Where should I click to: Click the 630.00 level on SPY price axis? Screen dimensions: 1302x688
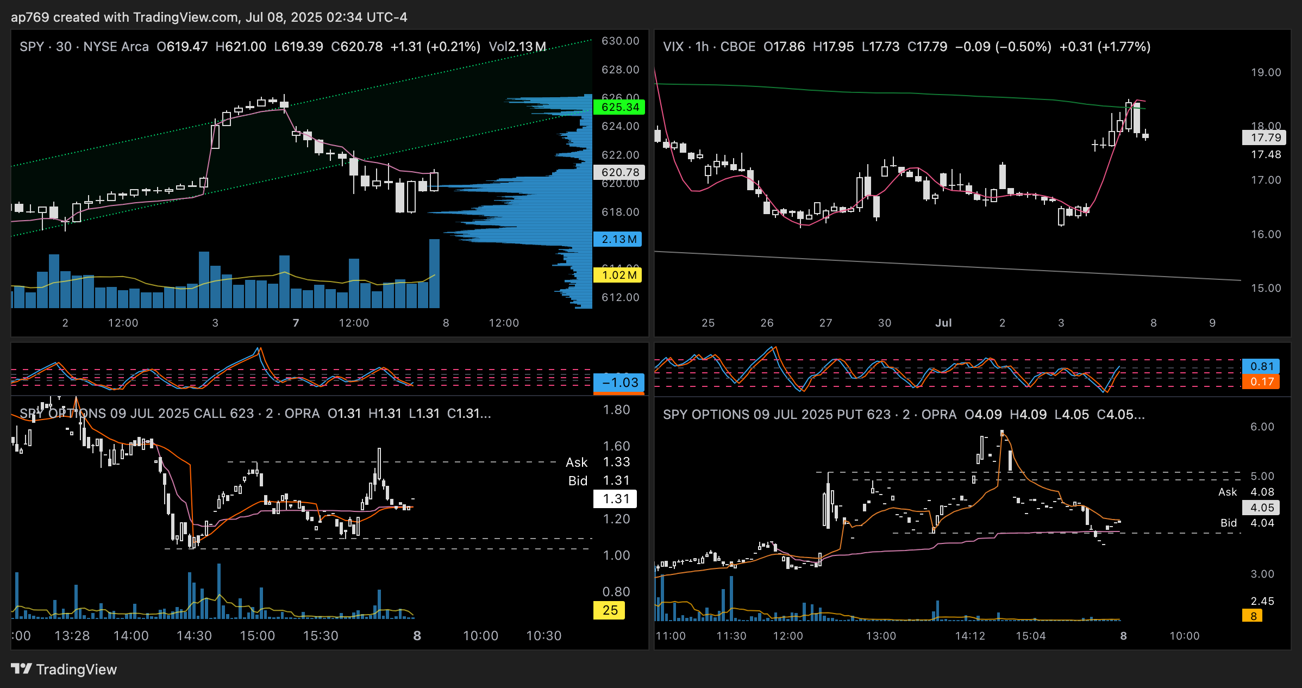[621, 41]
